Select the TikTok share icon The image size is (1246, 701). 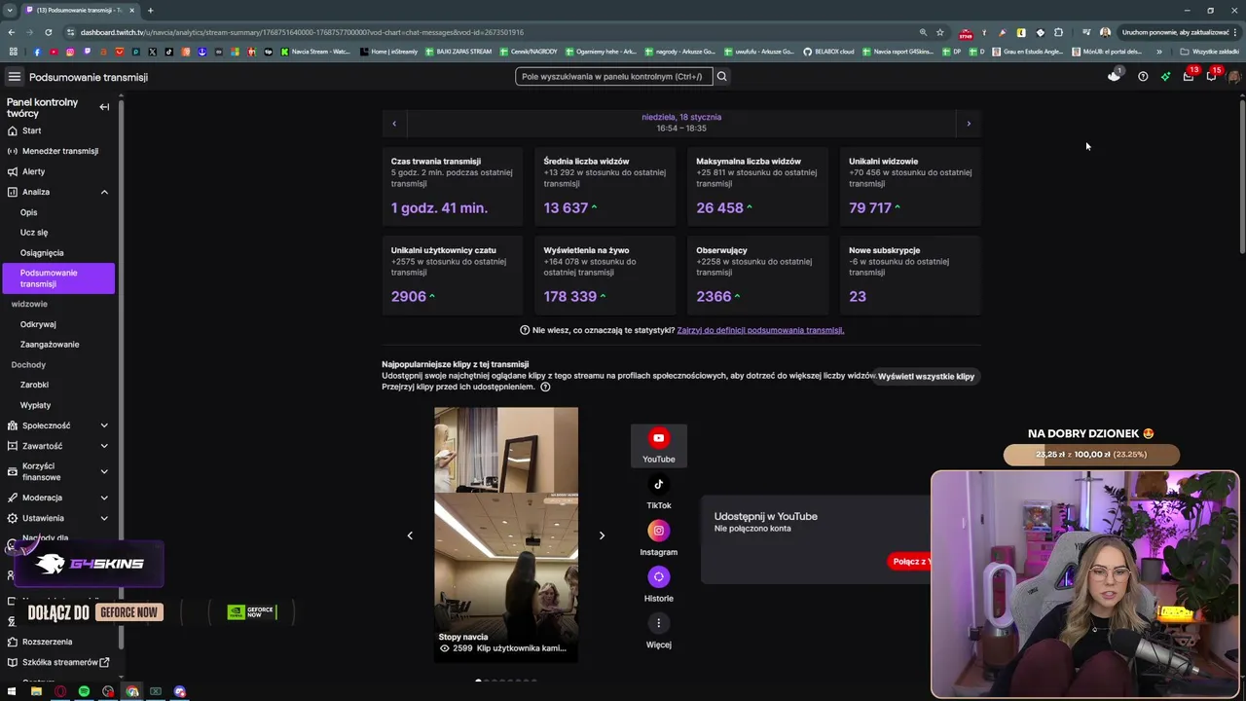pyautogui.click(x=659, y=484)
